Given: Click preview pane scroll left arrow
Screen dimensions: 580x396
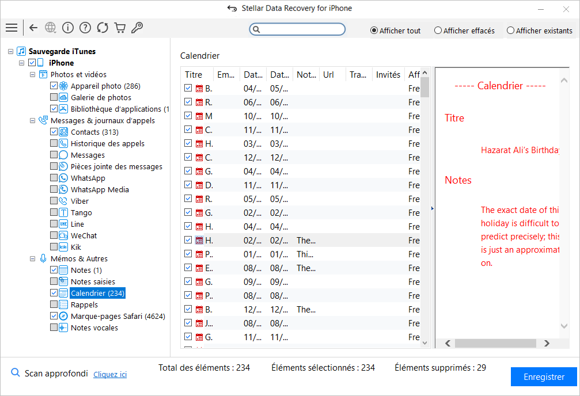Looking at the screenshot, I should [448, 343].
